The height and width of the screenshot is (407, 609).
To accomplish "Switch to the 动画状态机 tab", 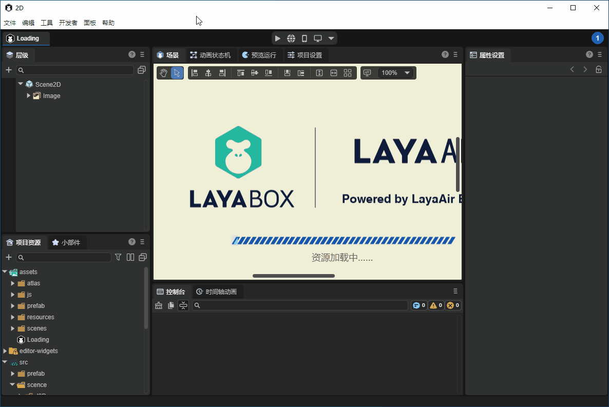I will click(211, 55).
